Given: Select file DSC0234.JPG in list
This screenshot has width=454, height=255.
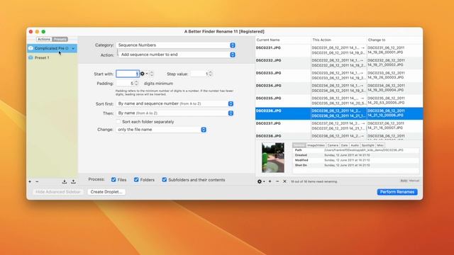Looking at the screenshot, I should [339, 88].
